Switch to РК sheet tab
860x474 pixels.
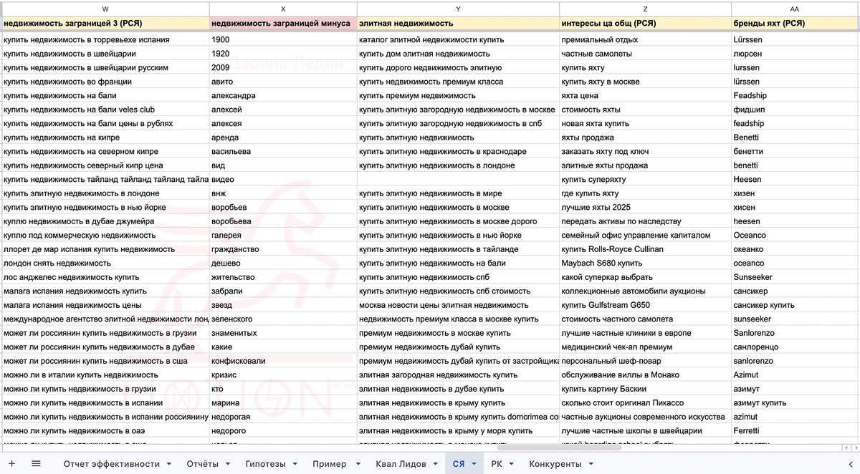(x=497, y=464)
